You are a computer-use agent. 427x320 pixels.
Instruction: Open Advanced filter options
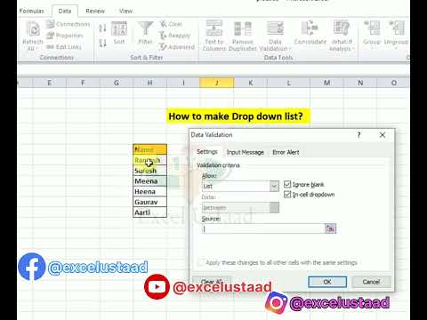point(177,47)
